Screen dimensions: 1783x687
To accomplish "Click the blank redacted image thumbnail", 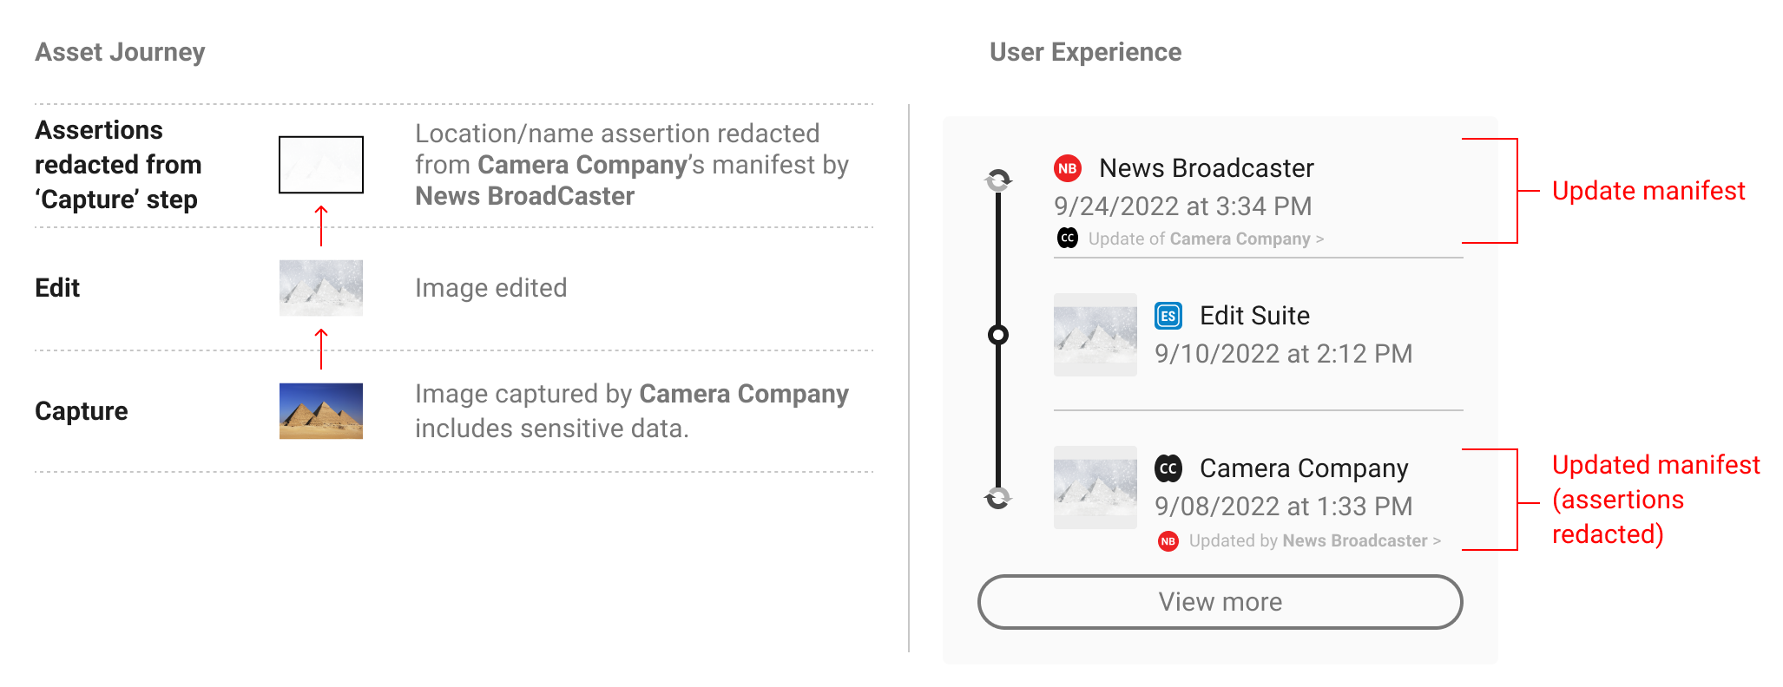I will click(321, 165).
